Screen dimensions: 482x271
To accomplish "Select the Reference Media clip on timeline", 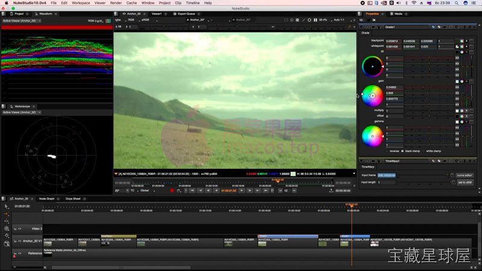I will tap(257, 252).
